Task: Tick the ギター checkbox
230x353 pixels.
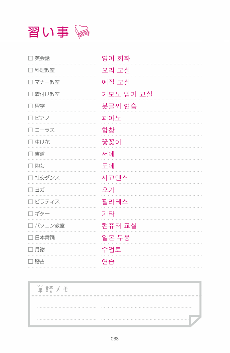Action: [x=30, y=214]
